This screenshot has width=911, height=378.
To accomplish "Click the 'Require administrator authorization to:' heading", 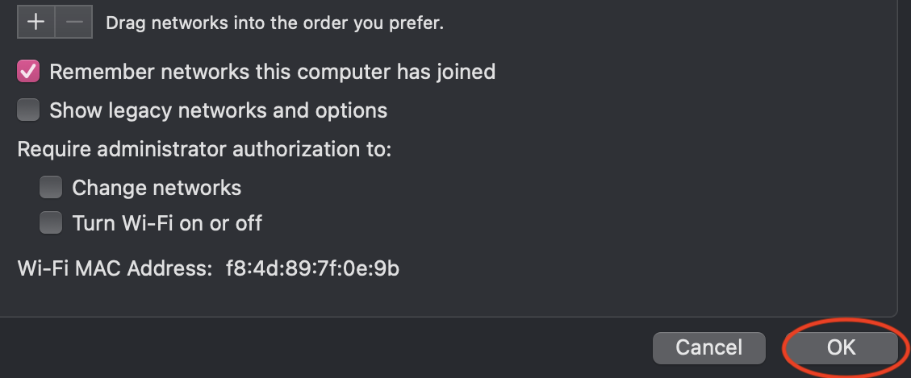I will pyautogui.click(x=204, y=149).
